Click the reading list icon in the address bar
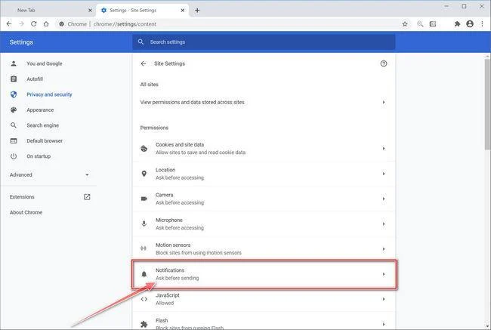The height and width of the screenshot is (330, 491). [433, 24]
